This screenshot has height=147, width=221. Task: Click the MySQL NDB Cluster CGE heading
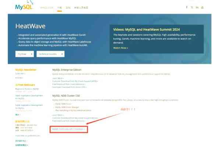click(x=66, y=96)
